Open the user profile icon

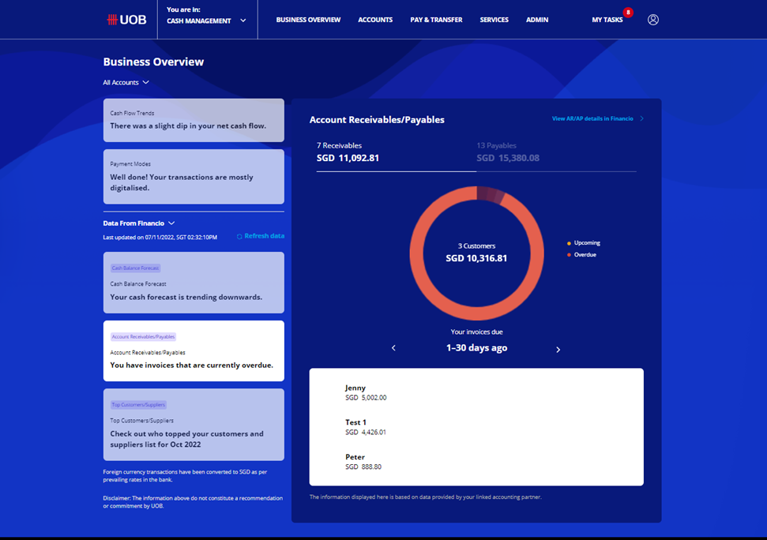[x=653, y=20]
